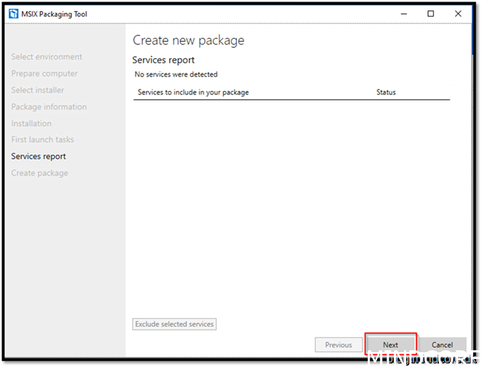
Task: Proceed with the Next button
Action: (390, 345)
